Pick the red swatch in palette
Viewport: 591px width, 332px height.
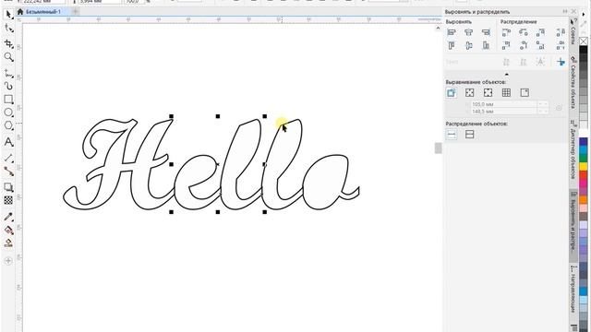coord(584,174)
